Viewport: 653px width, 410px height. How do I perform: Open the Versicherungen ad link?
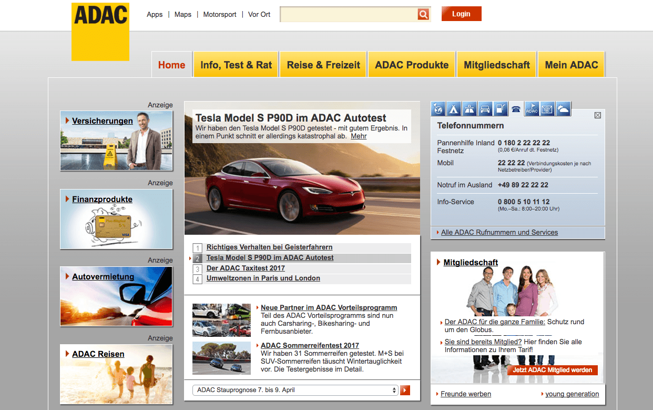click(103, 121)
